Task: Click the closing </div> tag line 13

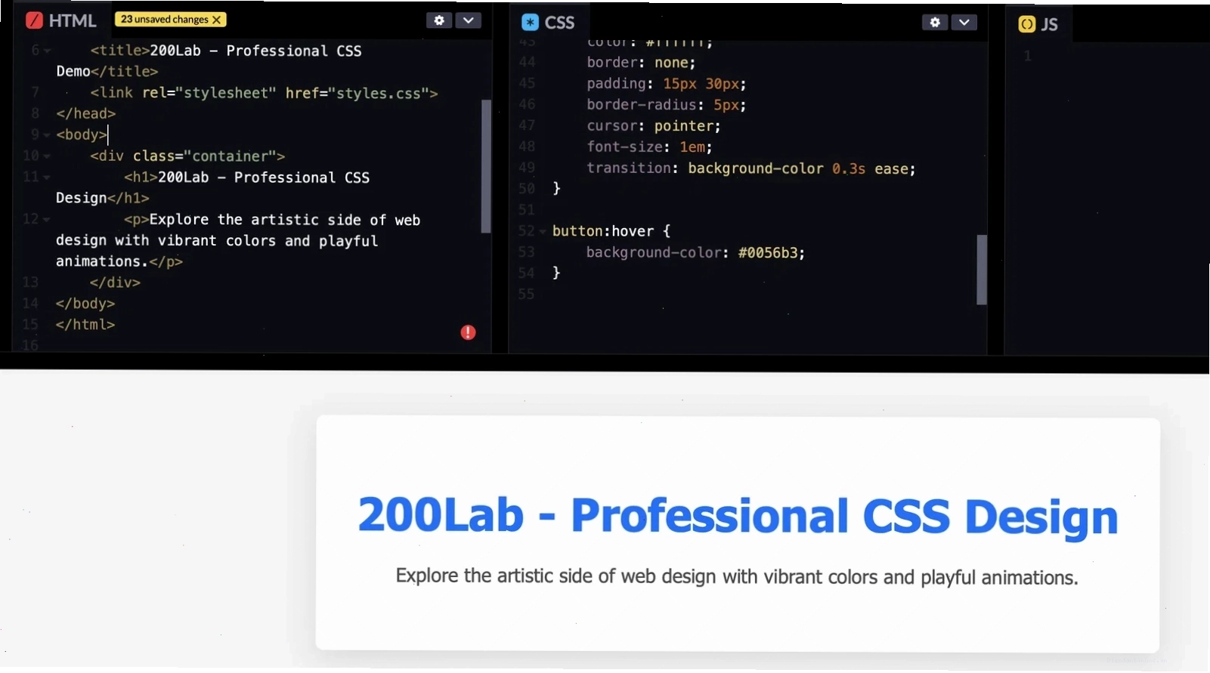Action: pos(115,282)
